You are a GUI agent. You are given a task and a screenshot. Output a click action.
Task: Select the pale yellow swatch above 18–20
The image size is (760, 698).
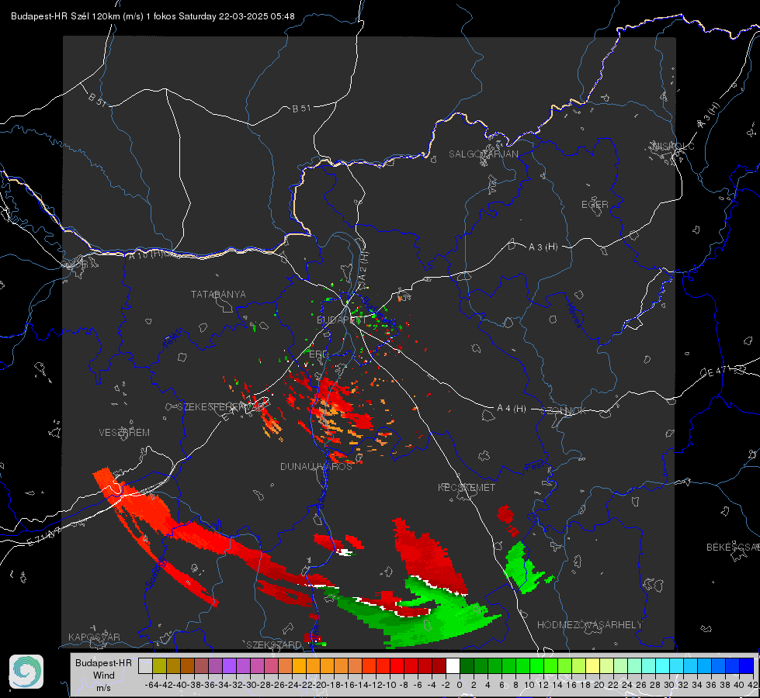[593, 665]
